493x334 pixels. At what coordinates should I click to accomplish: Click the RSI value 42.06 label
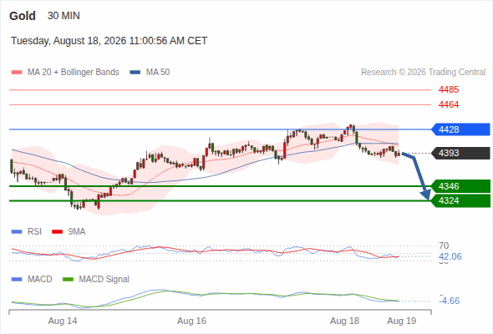tap(450, 256)
